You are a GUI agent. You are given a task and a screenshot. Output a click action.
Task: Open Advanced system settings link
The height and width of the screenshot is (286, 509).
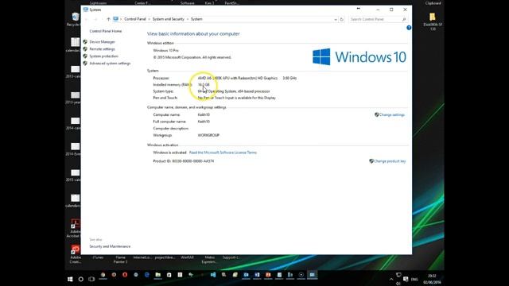pyautogui.click(x=110, y=64)
